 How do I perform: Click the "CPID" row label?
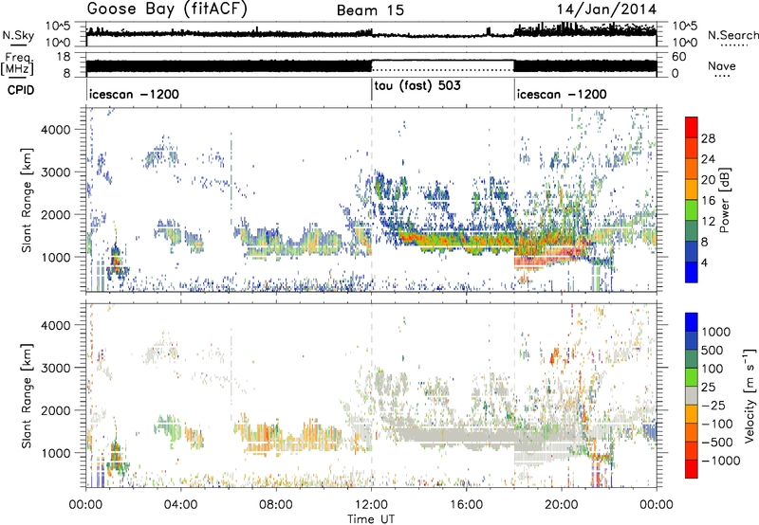click(x=21, y=90)
